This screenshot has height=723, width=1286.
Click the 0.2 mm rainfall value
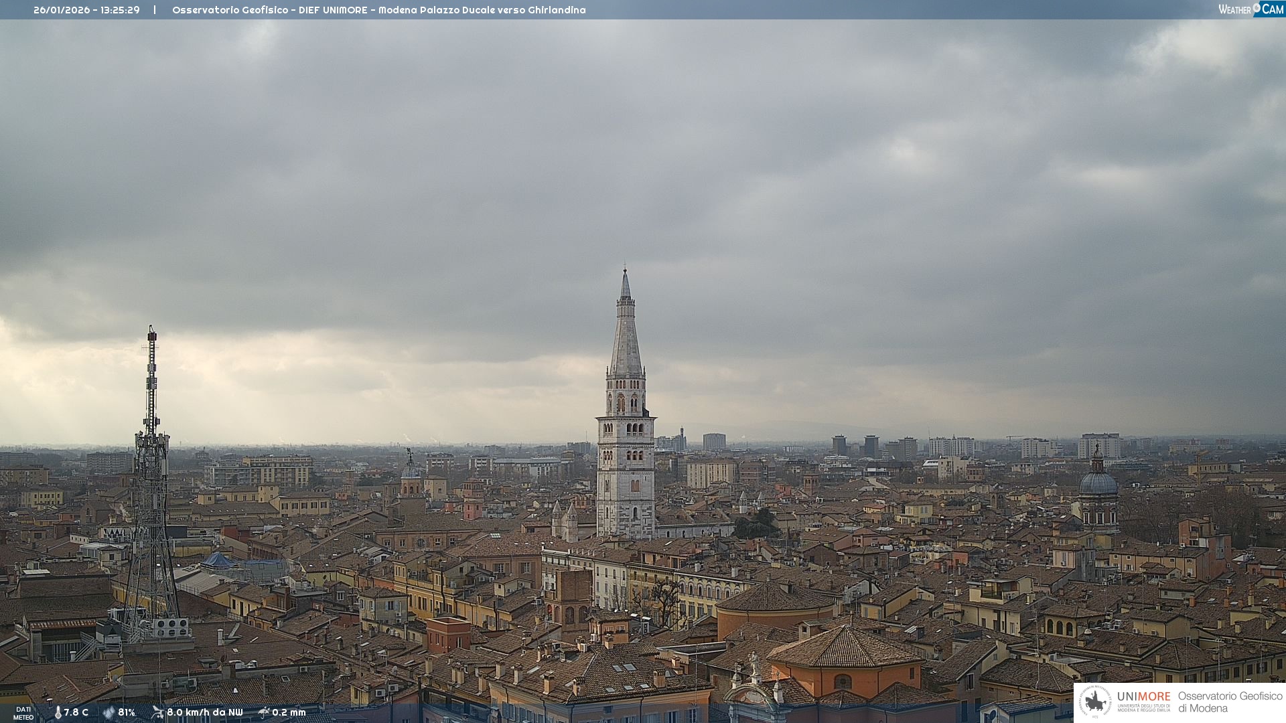pos(289,712)
